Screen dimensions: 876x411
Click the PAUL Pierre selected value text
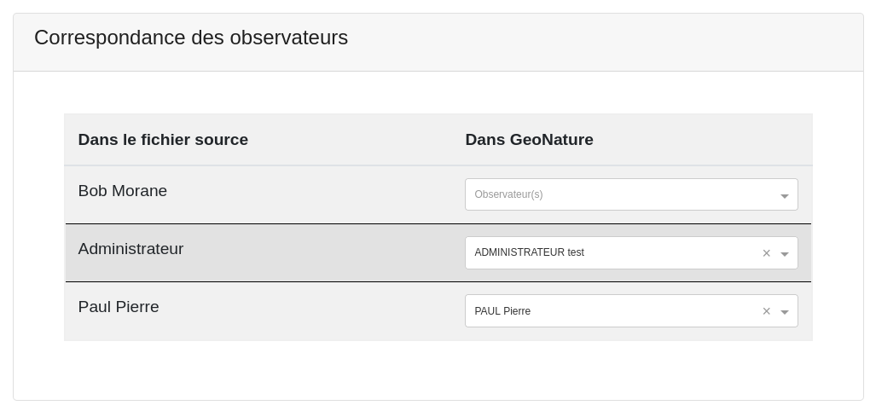click(502, 311)
